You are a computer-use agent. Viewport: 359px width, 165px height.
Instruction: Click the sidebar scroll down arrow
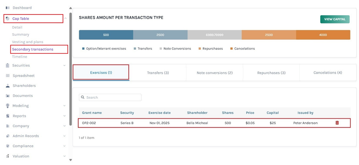pyautogui.click(x=70, y=160)
